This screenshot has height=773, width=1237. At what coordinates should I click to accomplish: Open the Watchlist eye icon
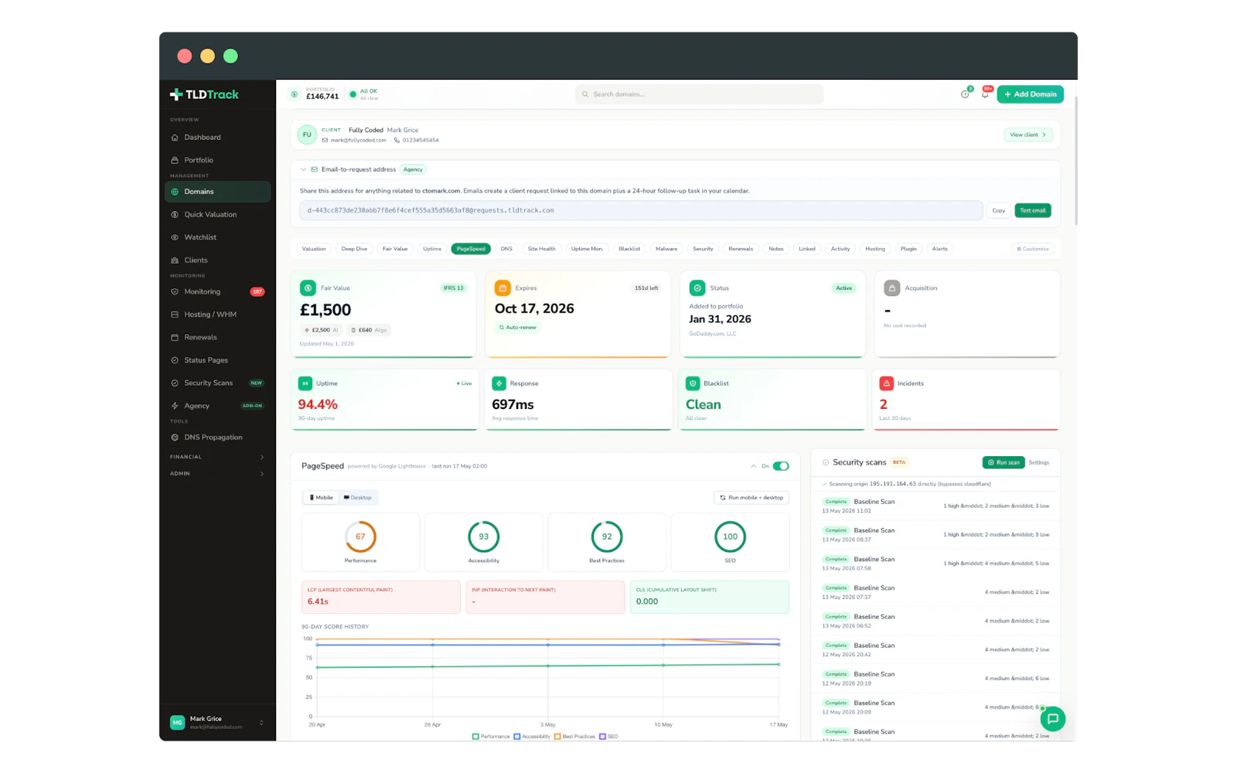[x=175, y=237]
